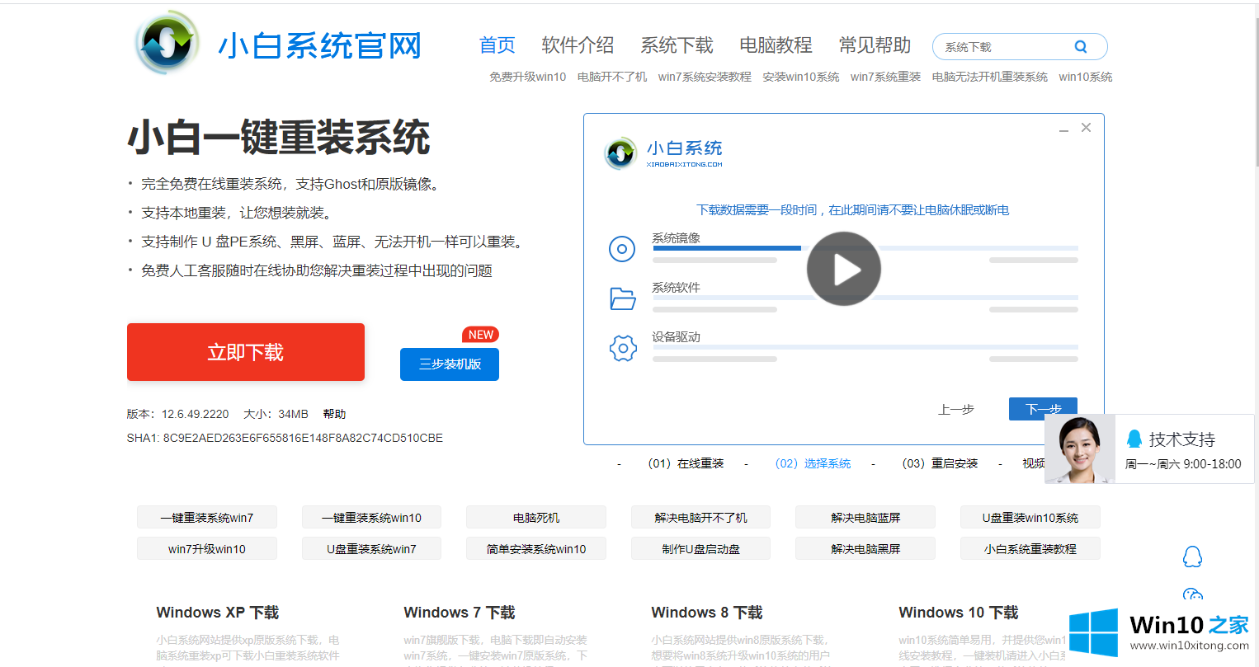Open the 系统下载 menu item
The height and width of the screenshot is (667, 1259).
pos(677,45)
